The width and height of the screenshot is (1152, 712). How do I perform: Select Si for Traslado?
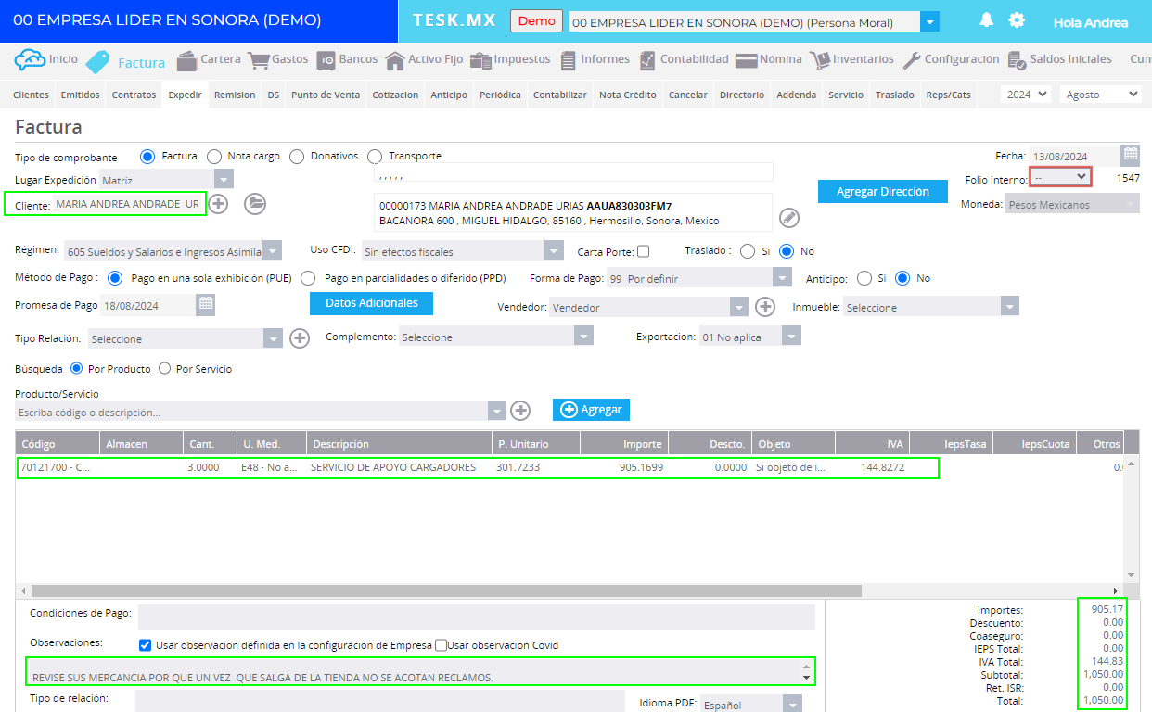pyautogui.click(x=748, y=250)
